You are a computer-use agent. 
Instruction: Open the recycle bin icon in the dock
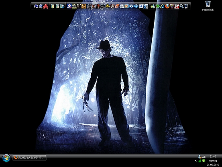tap(186, 6)
